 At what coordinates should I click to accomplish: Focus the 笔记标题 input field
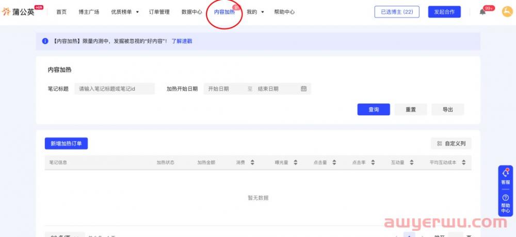click(115, 89)
